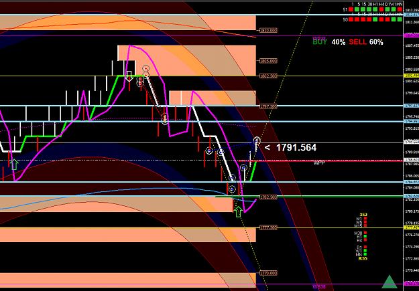
Task: Click the WR38 label near the top magenta line
Action: pyautogui.click(x=319, y=38)
